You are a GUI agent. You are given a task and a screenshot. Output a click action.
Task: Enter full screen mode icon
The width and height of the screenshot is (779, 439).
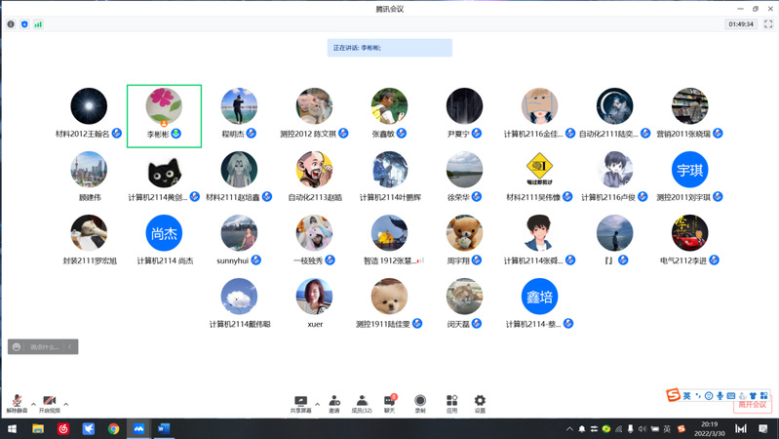point(768,23)
